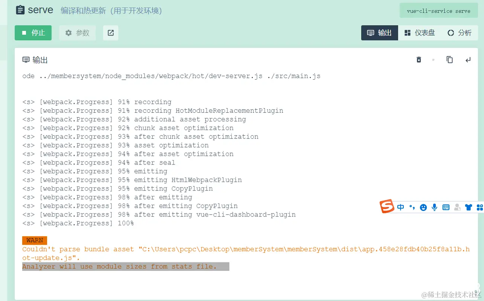Click "91% recording HotModuleReplacementPlugin" log line
The image size is (484, 301).
click(153, 111)
